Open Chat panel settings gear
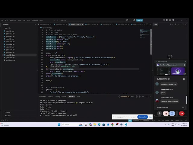Screen dimensions: 193x145 (176, 24)
